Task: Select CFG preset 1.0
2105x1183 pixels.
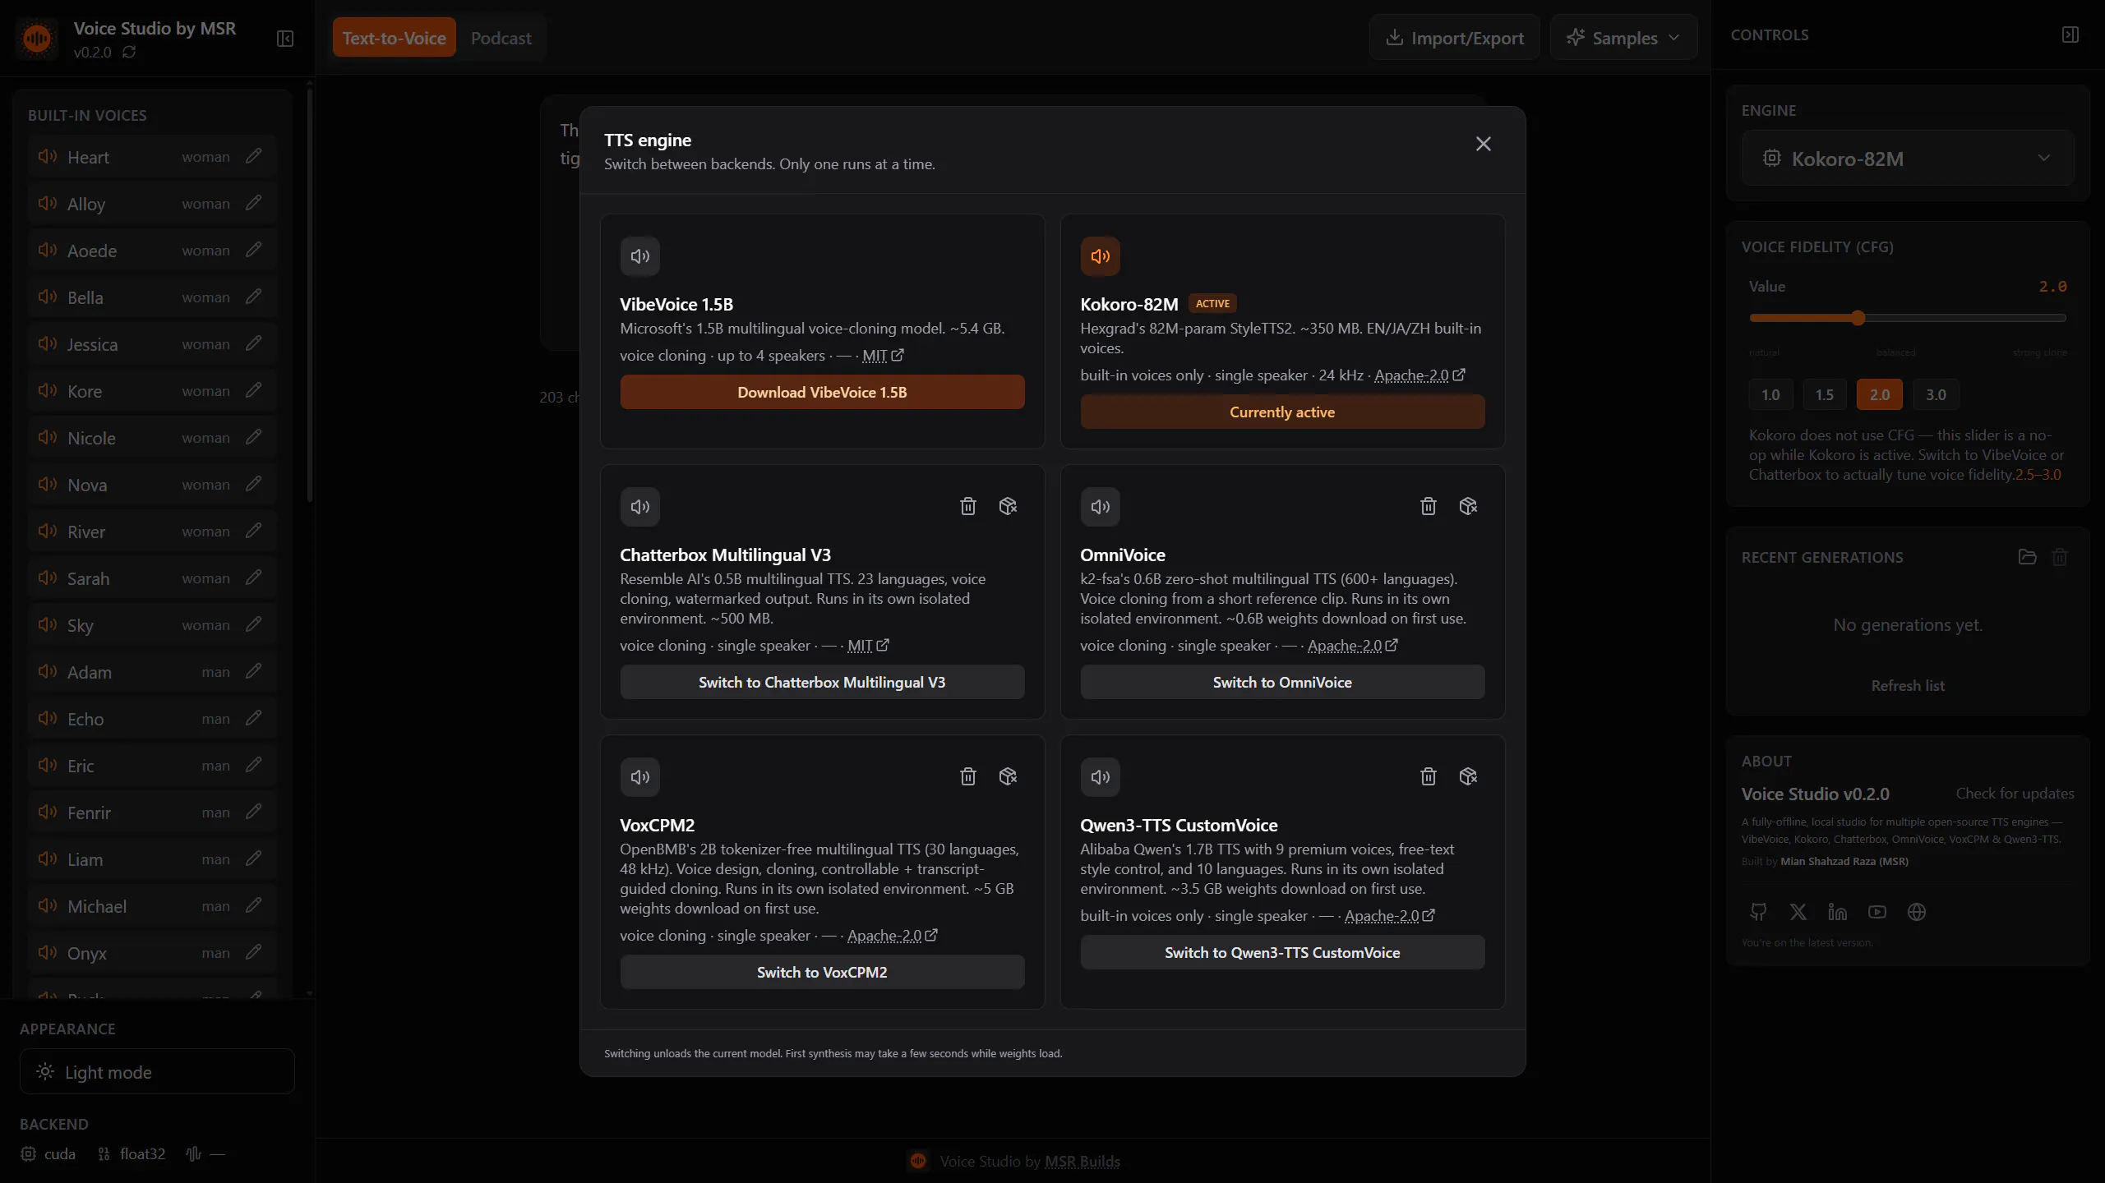Action: pyautogui.click(x=1770, y=394)
